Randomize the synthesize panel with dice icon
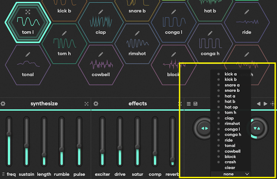The image size is (277, 179). click(87, 104)
